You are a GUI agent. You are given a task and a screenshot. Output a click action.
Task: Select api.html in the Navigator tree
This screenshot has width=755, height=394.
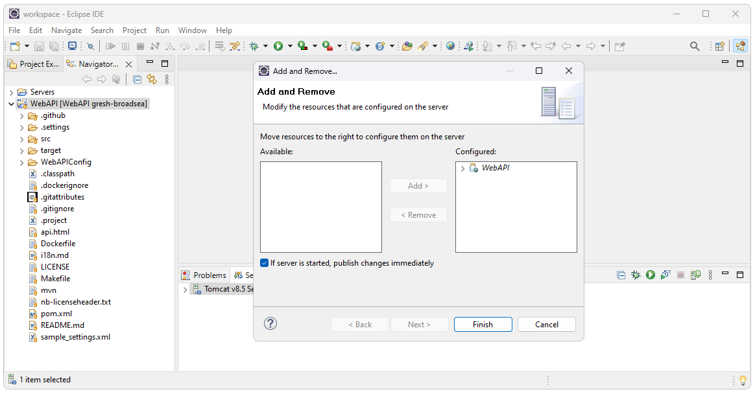(55, 233)
